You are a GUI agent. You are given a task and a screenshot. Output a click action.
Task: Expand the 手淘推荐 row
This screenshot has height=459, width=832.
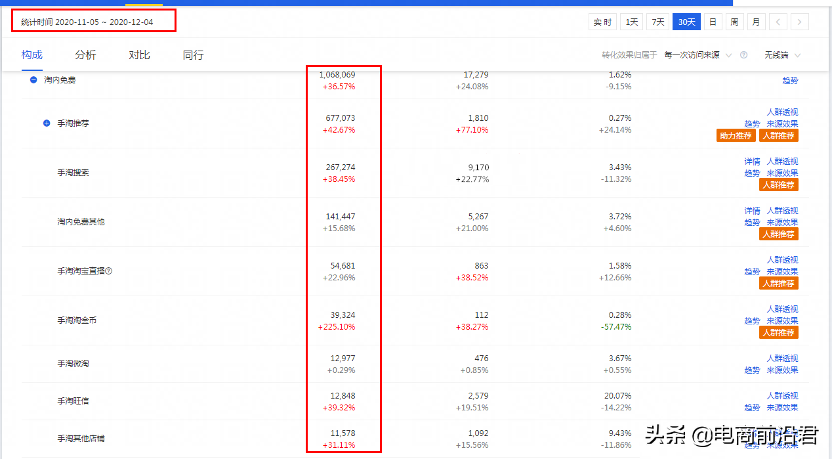47,123
